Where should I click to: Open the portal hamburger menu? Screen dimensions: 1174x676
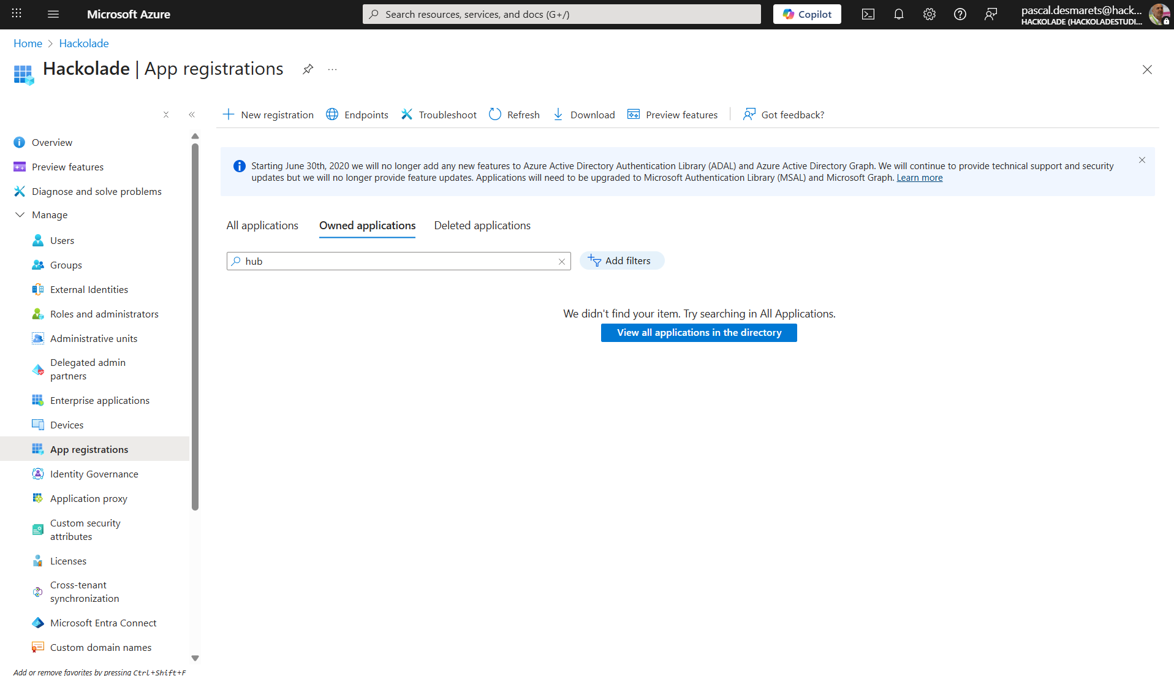53,14
